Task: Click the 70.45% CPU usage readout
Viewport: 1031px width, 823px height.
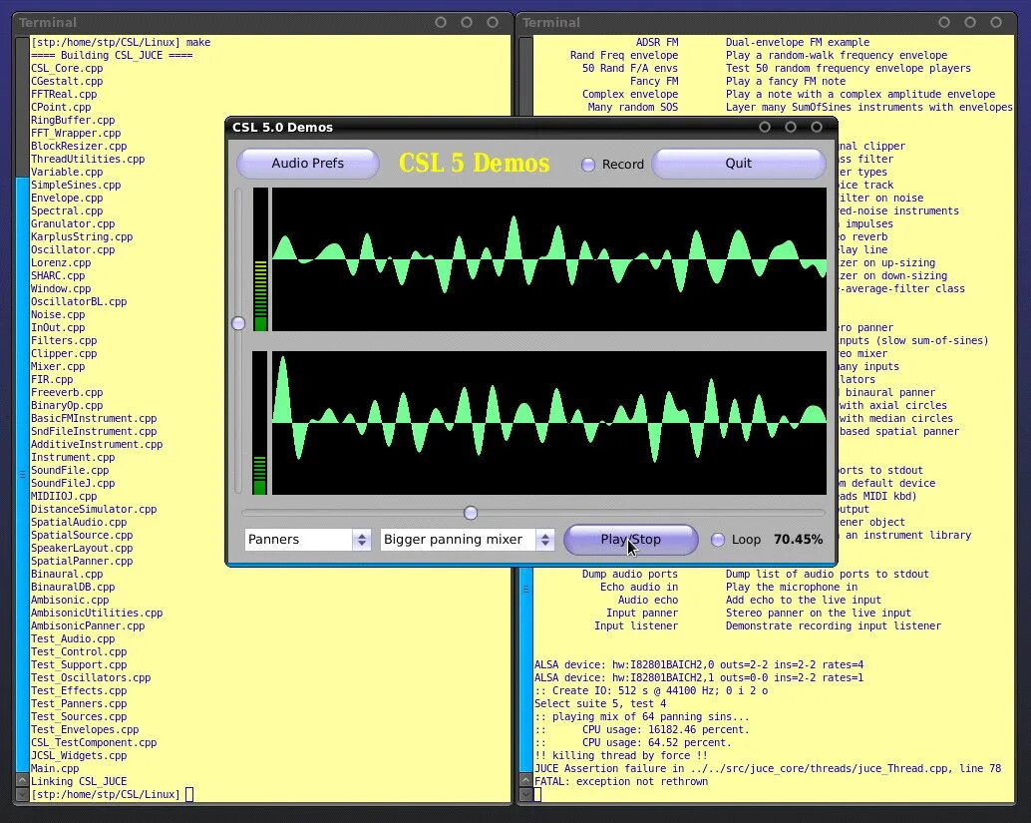Action: click(x=799, y=540)
